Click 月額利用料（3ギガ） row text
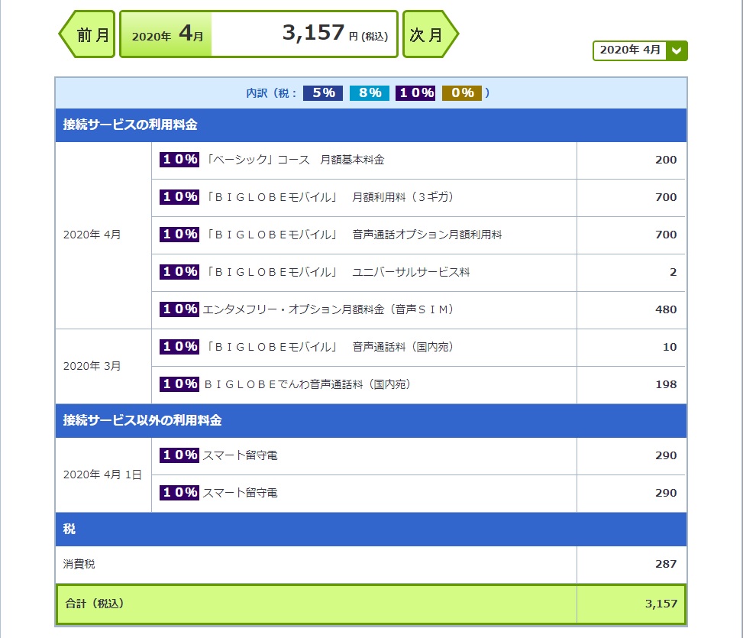The image size is (743, 638). 402,197
